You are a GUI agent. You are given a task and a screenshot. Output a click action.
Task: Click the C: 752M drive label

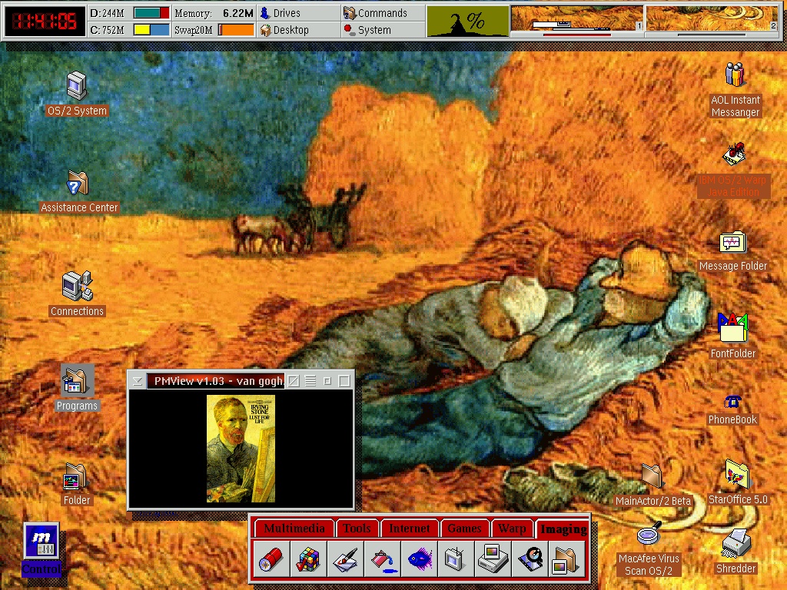107,30
